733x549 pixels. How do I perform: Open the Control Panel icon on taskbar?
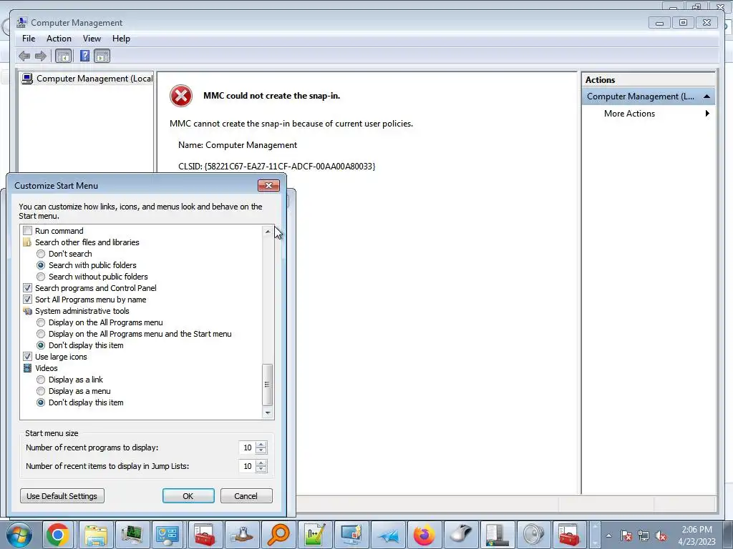point(168,535)
